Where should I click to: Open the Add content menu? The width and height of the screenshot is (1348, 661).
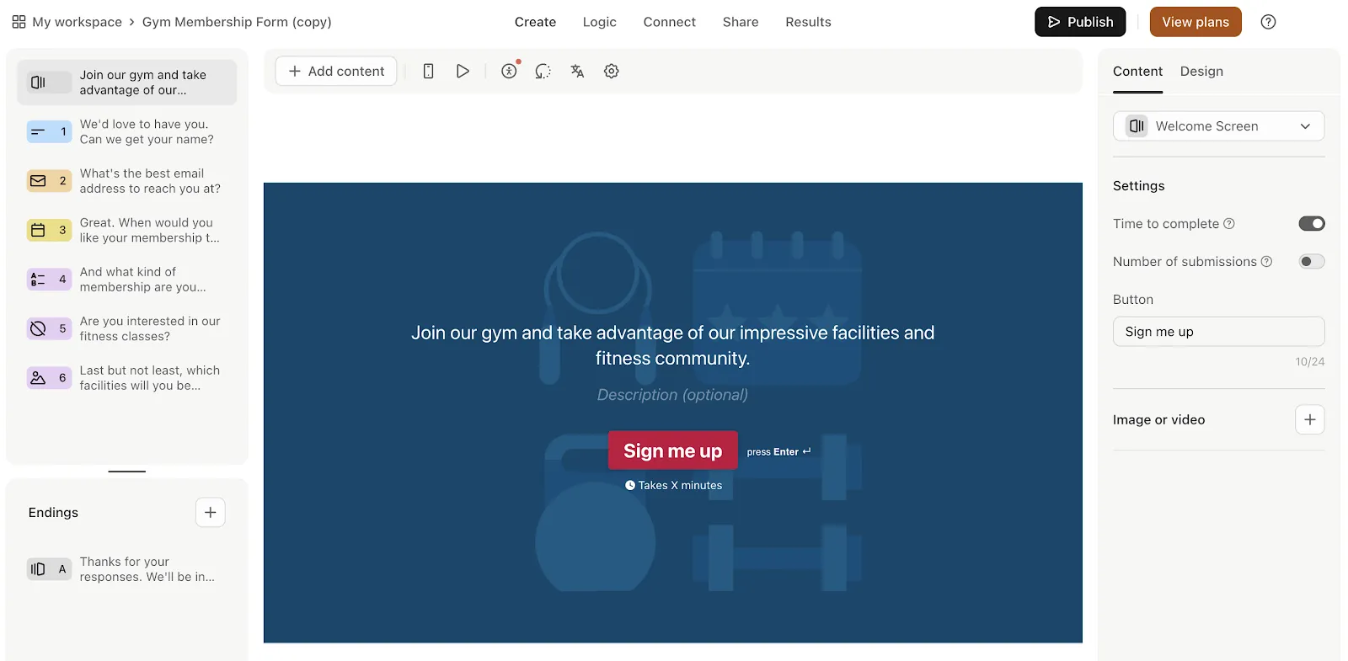click(336, 72)
